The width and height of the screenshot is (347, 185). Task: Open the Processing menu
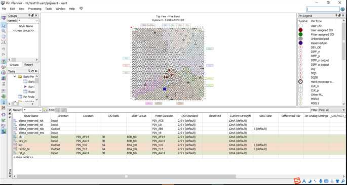34,9
